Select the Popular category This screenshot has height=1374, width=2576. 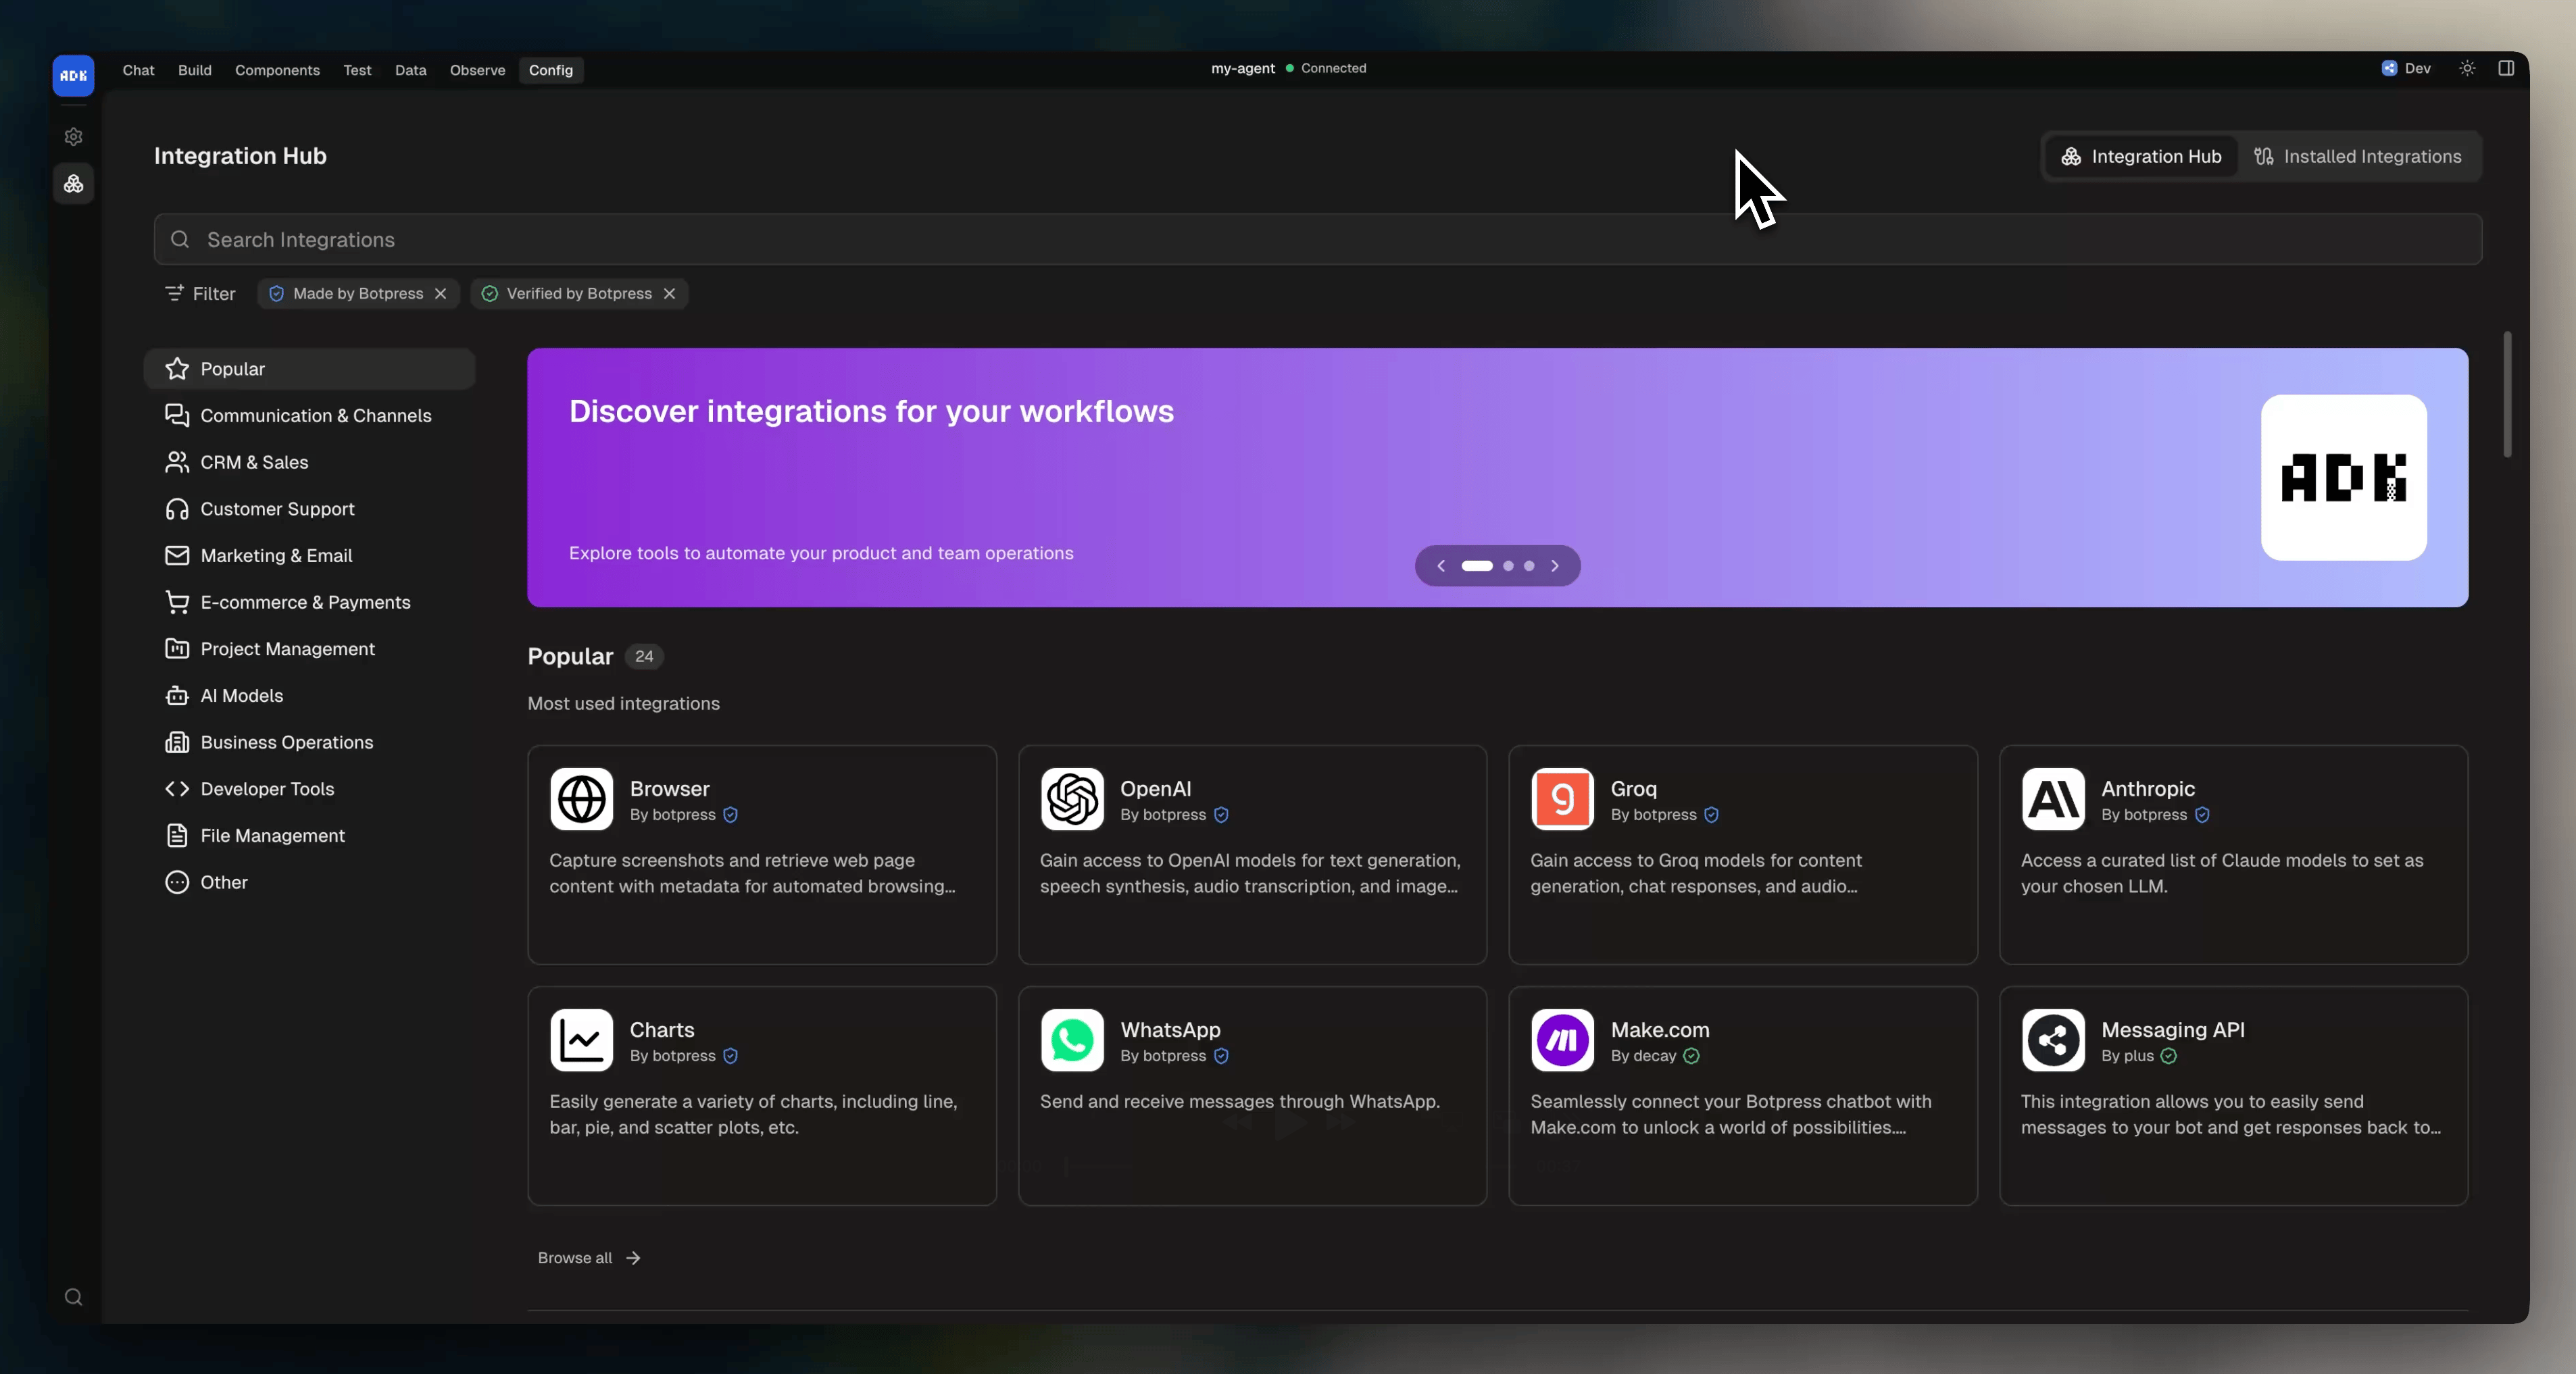click(x=310, y=369)
